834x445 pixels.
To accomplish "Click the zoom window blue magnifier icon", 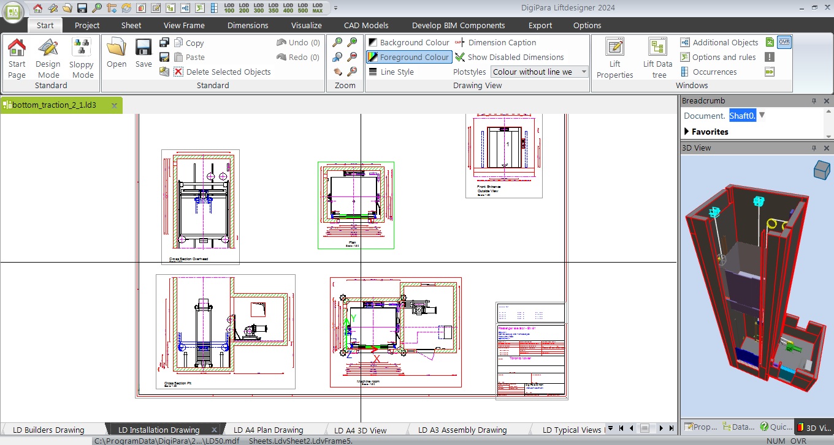I will (338, 57).
